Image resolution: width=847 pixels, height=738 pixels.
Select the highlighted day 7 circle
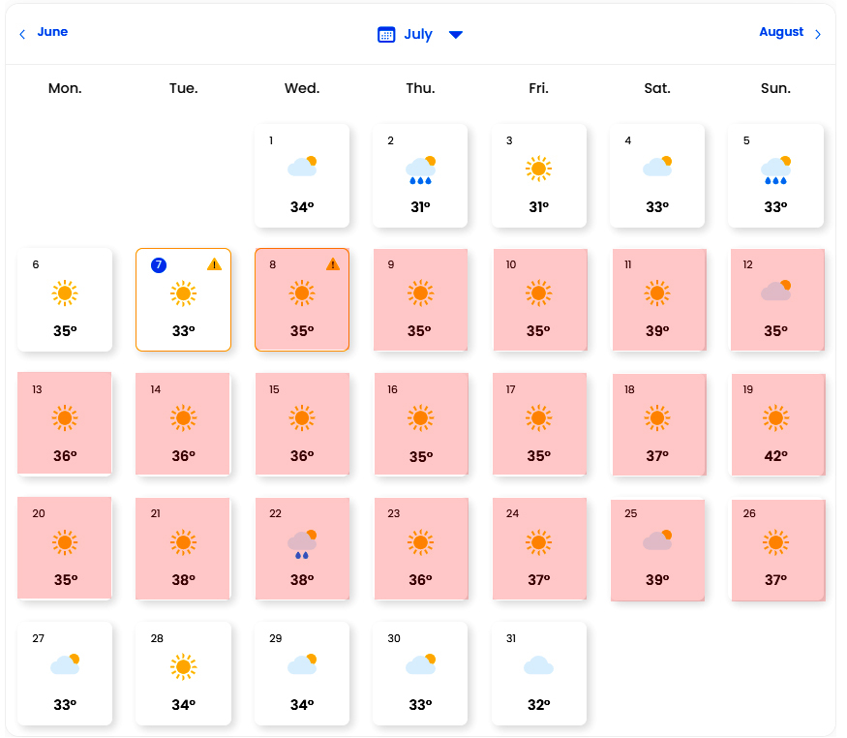coord(159,264)
